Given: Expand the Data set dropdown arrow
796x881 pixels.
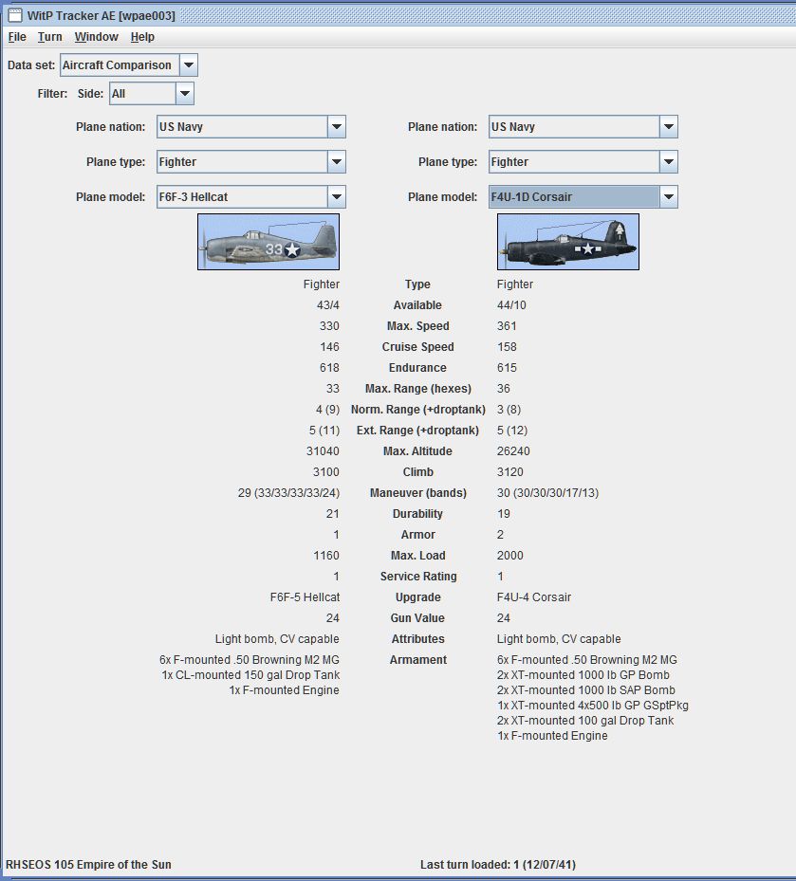Looking at the screenshot, I should pyautogui.click(x=189, y=65).
